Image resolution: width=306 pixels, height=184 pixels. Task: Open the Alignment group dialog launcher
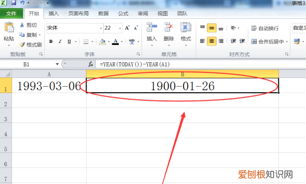tap(287, 54)
